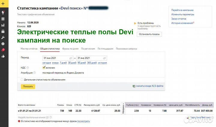
Task: Open the Поисковые запросы tab
Action: (x=127, y=49)
